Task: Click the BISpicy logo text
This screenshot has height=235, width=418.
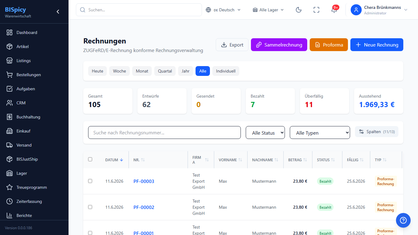Action: (x=15, y=9)
